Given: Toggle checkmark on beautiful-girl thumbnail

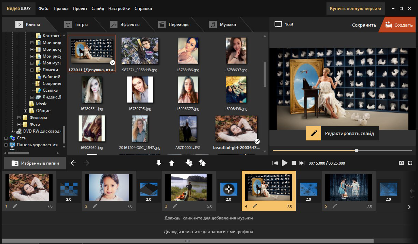Looking at the screenshot, I should (257, 141).
